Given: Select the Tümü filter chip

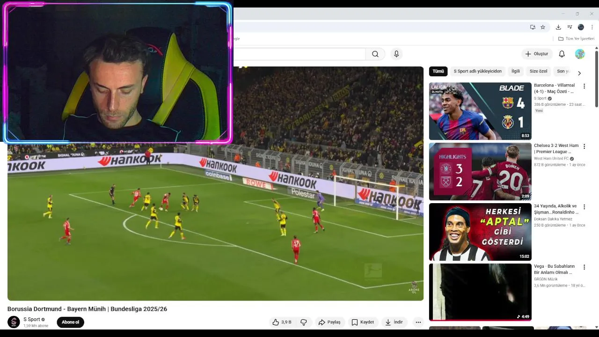Looking at the screenshot, I should 438,71.
